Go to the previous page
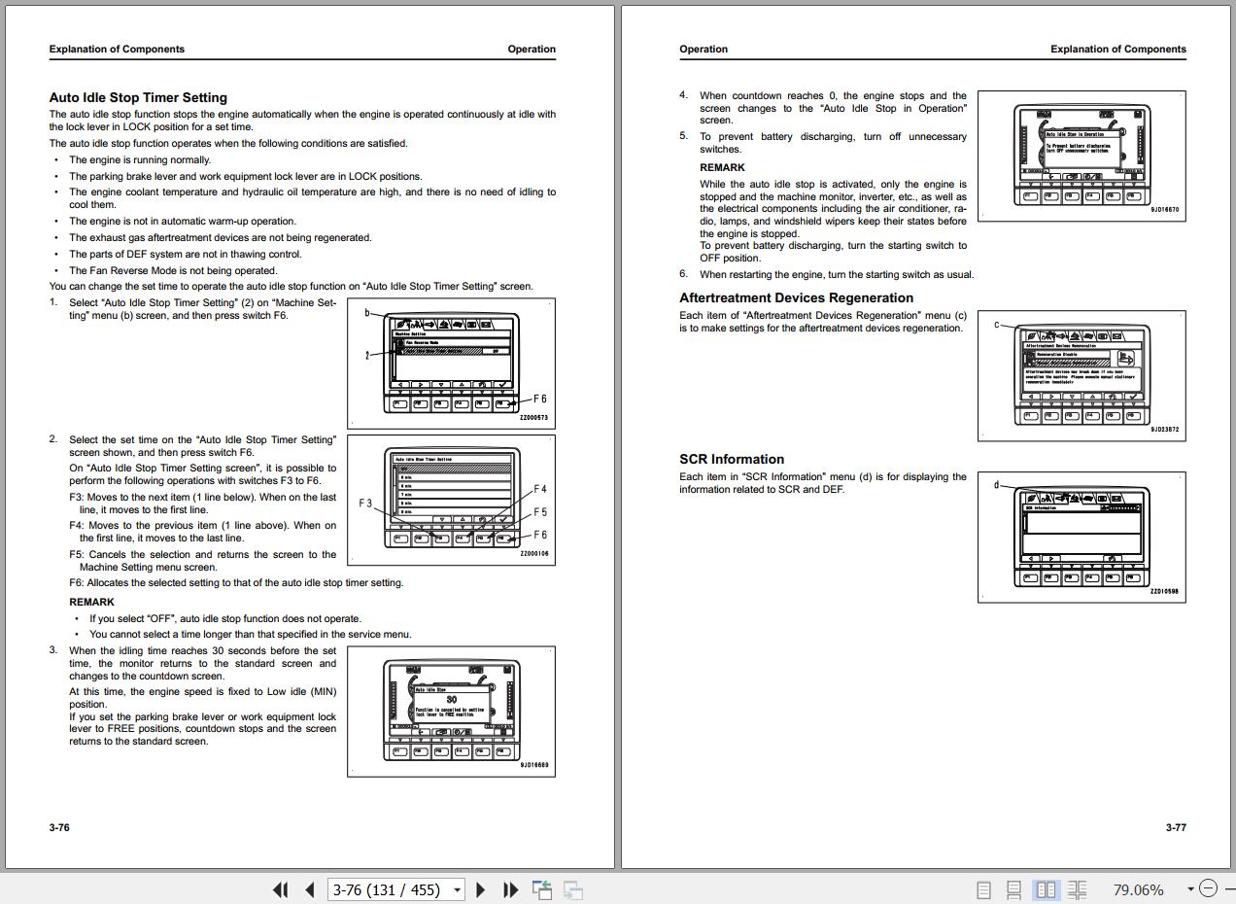Viewport: 1236px width, 904px height. (x=310, y=889)
